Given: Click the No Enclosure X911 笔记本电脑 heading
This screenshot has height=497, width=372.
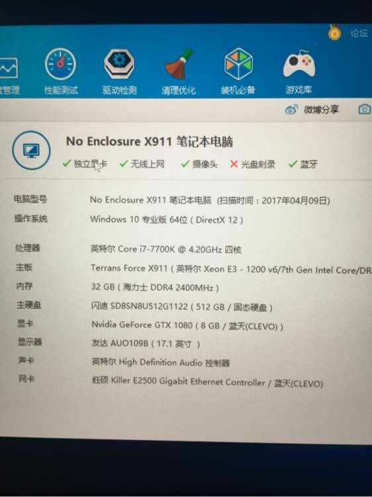Looking at the screenshot, I should pyautogui.click(x=150, y=142).
